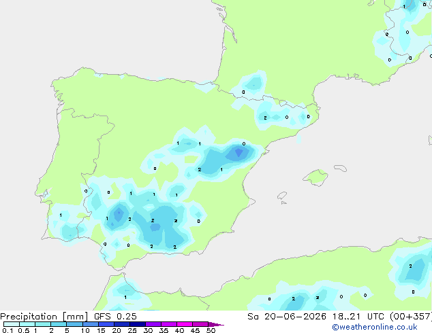The width and height of the screenshot is (432, 333).
Task: Click the '50' legend scale label
Action: [x=211, y=330]
